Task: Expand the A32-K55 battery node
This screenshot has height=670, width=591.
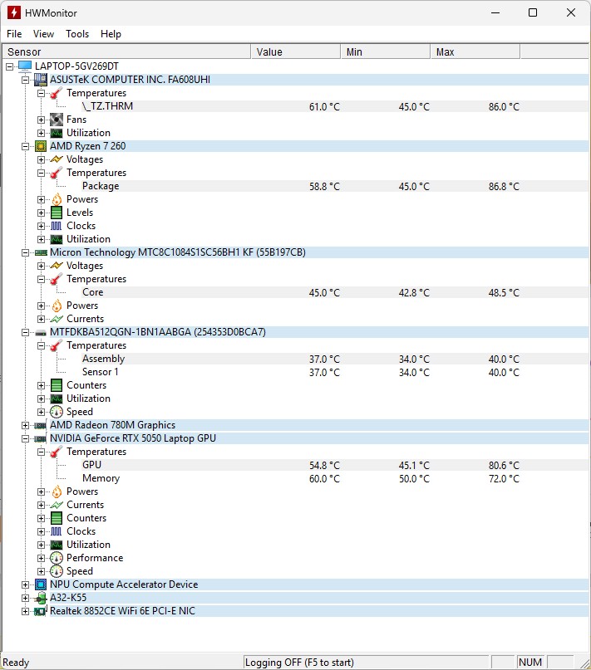Action: [26, 598]
